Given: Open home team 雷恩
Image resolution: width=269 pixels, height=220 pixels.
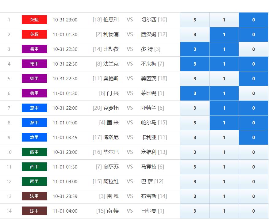Looking at the screenshot, I should tap(113, 196).
